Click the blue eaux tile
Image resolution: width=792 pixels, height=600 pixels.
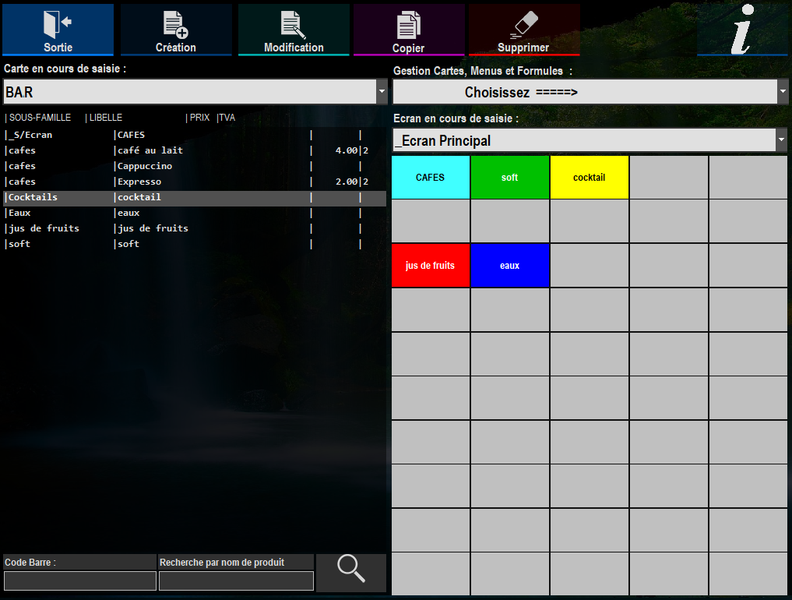(509, 266)
